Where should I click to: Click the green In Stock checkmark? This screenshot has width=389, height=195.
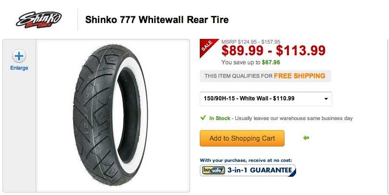click(x=203, y=118)
